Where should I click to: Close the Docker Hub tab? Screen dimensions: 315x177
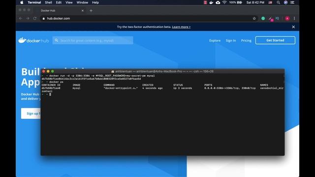(83, 10)
